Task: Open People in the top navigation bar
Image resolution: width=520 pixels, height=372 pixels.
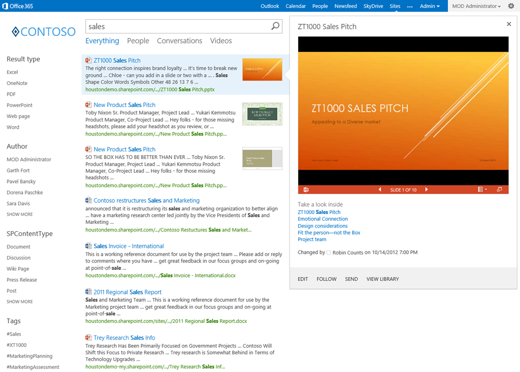Action: 320,6
